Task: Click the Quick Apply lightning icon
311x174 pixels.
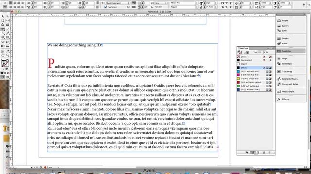Action: coord(303,5)
